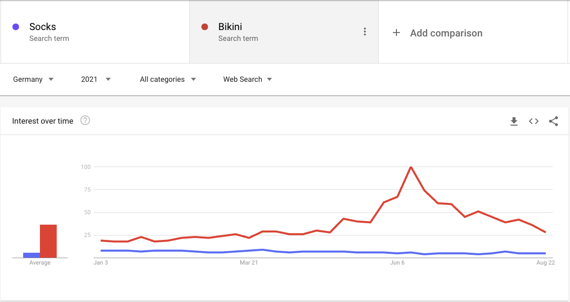Click the Bikini peak point on the chart
570x302 pixels.
click(x=411, y=167)
